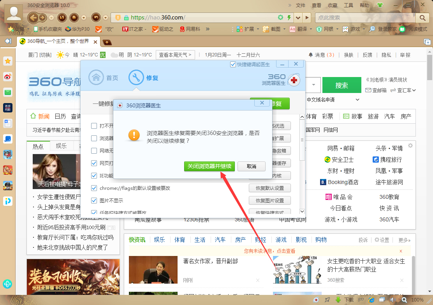
Task: Select the 娱乐 tab in 快资讯 section
Action: tap(159, 240)
